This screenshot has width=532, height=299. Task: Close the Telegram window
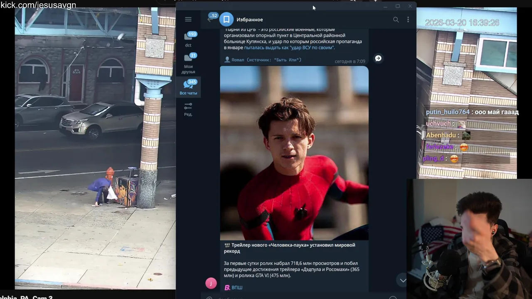(410, 6)
